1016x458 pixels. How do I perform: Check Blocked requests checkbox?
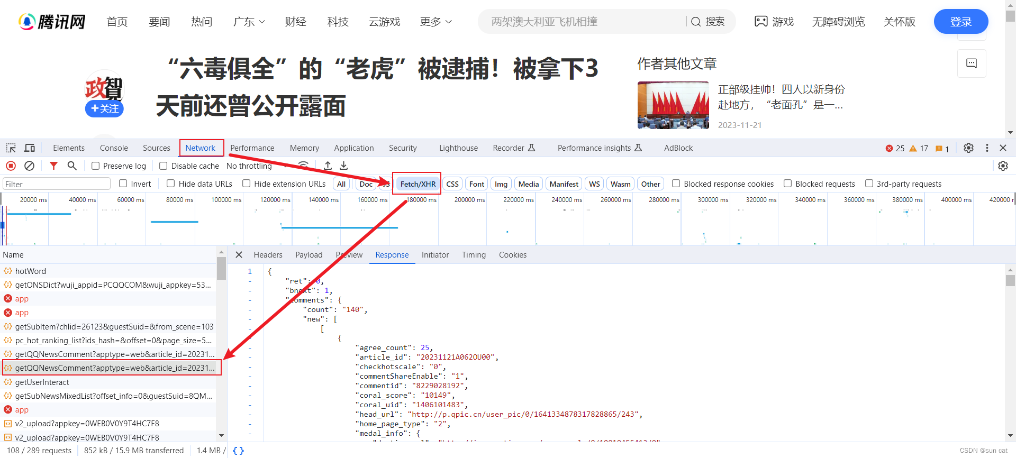787,184
